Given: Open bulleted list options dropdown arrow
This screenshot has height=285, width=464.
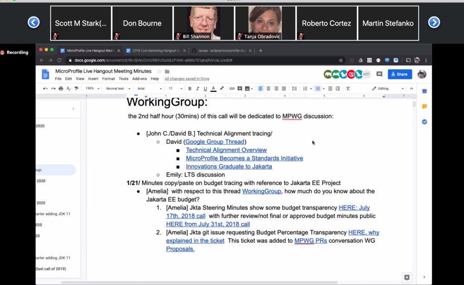Looking at the screenshot, I should click(324, 89).
